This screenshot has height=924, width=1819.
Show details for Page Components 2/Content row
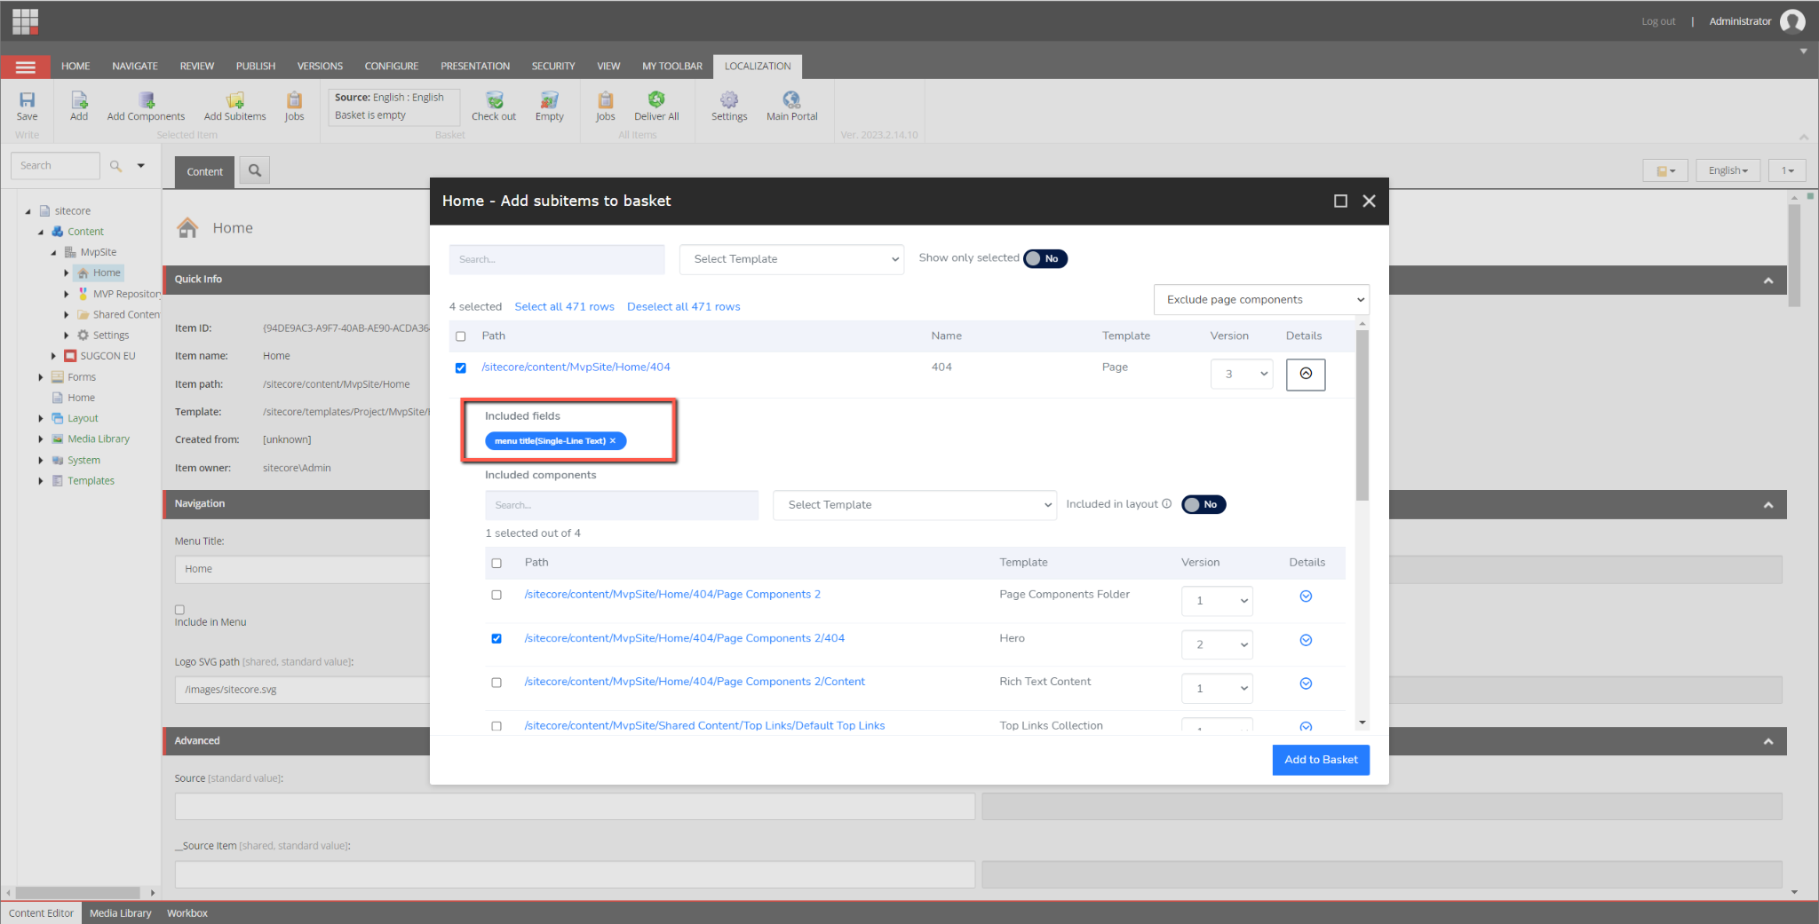(x=1306, y=683)
